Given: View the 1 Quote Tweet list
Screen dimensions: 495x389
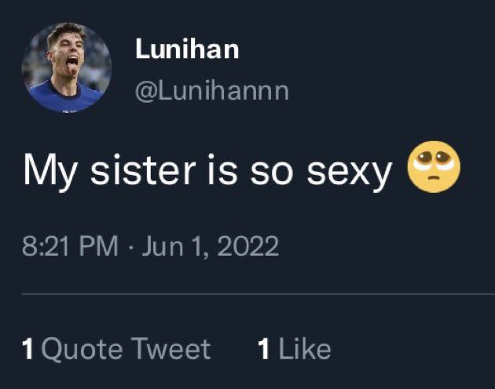Looking at the screenshot, I should click(x=116, y=349).
